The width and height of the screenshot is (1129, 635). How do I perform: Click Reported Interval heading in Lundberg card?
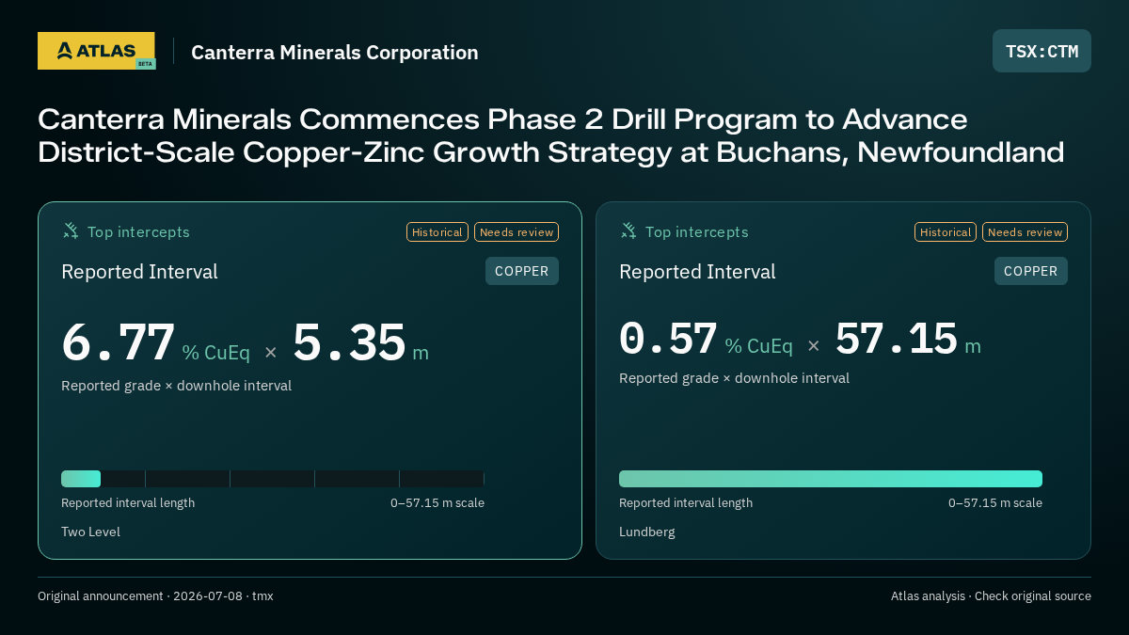(x=697, y=272)
